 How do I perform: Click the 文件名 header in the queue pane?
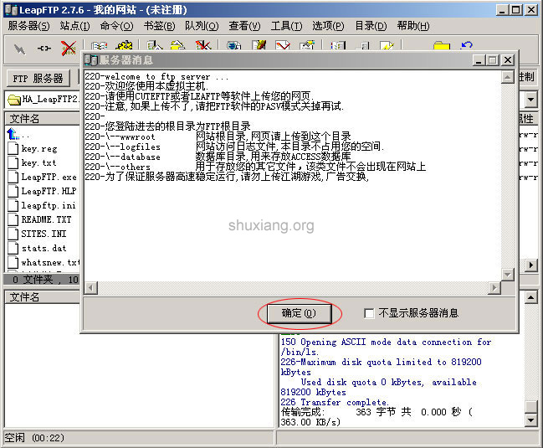[42, 297]
